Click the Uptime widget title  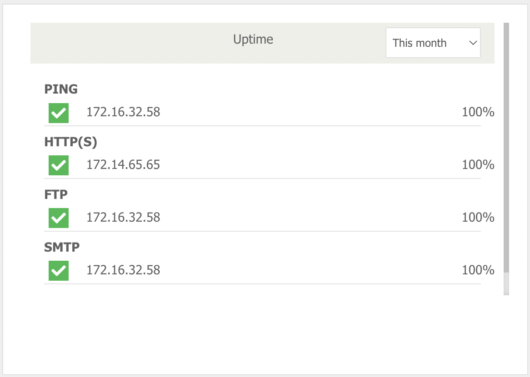(x=253, y=40)
